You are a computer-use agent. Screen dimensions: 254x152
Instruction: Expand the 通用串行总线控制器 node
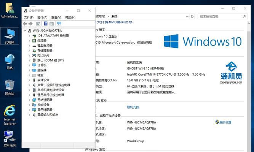click(29, 95)
